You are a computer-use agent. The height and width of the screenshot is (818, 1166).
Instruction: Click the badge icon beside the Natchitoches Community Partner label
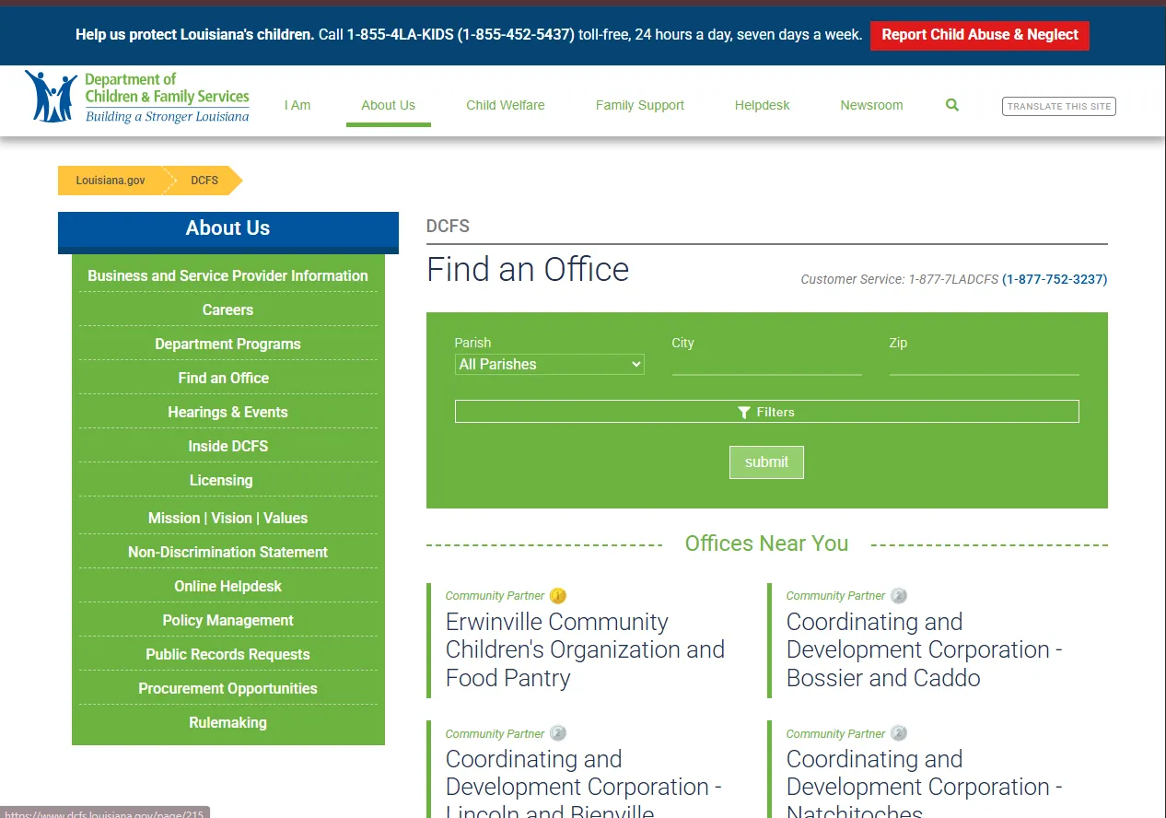pos(899,733)
